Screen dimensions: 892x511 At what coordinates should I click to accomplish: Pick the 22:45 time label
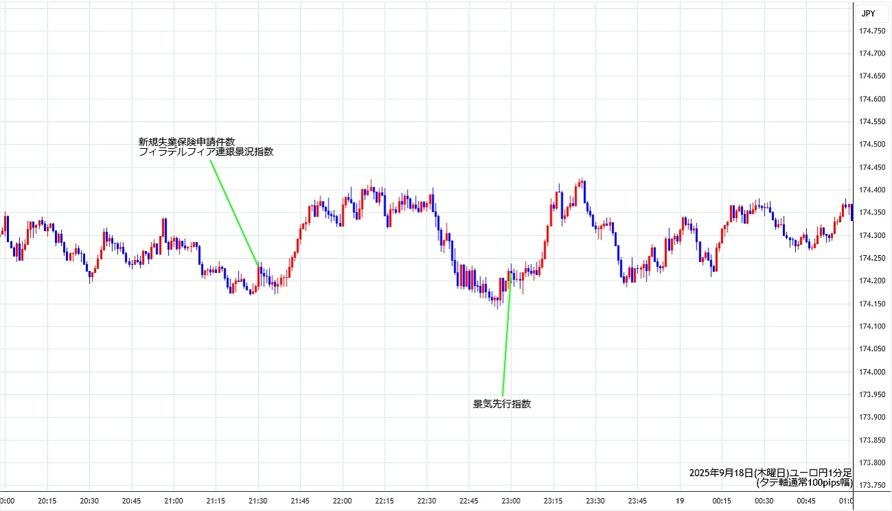tap(469, 501)
